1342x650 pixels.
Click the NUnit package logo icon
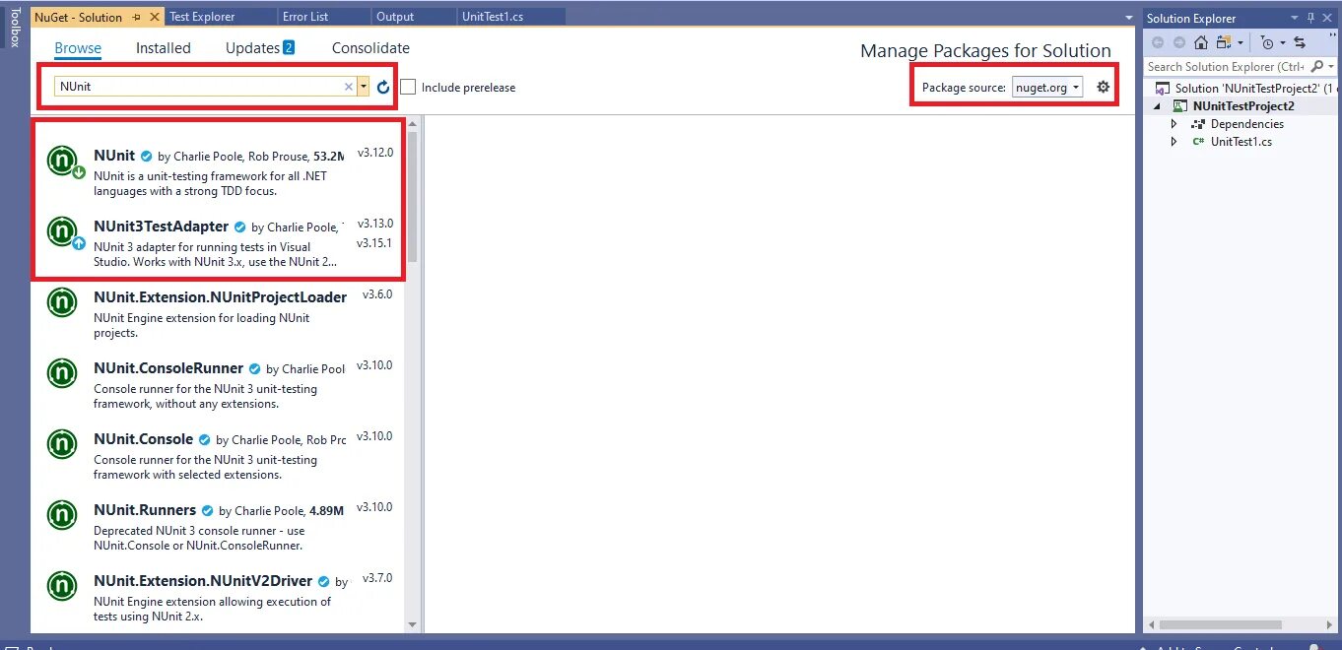(62, 161)
